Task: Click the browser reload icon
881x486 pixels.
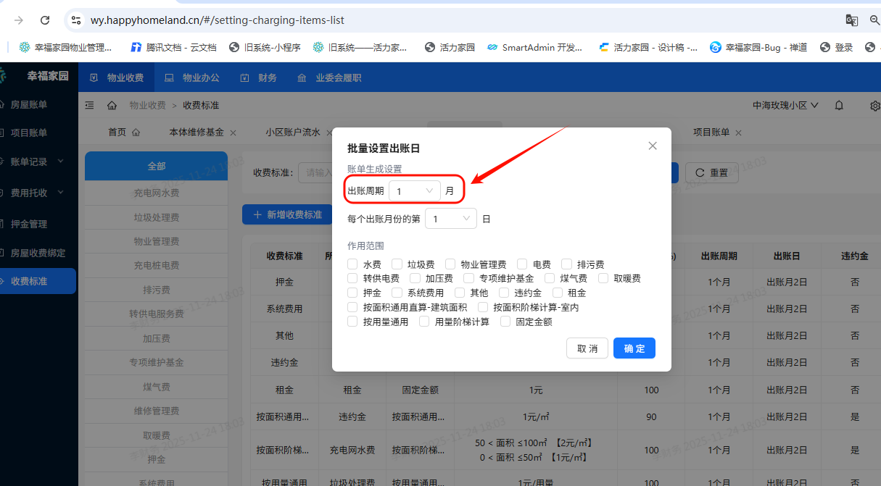Action: (45, 20)
